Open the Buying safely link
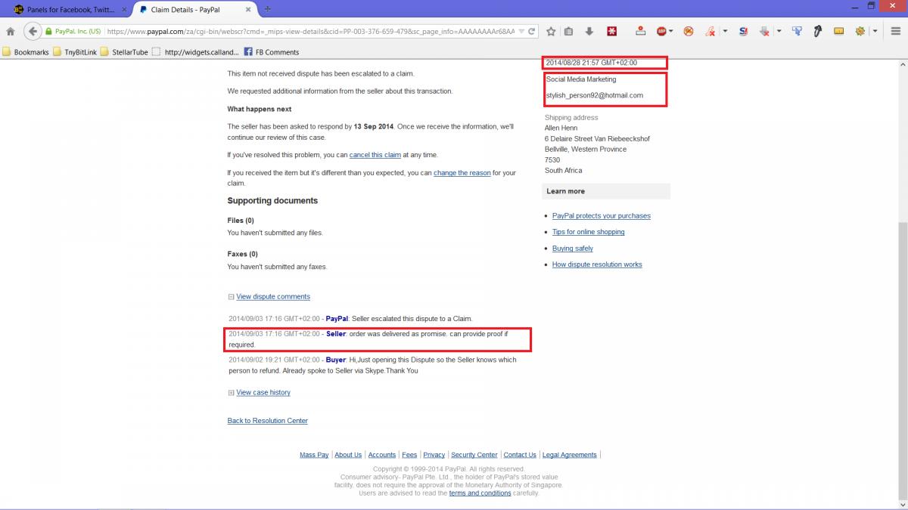908x510 pixels. (573, 249)
